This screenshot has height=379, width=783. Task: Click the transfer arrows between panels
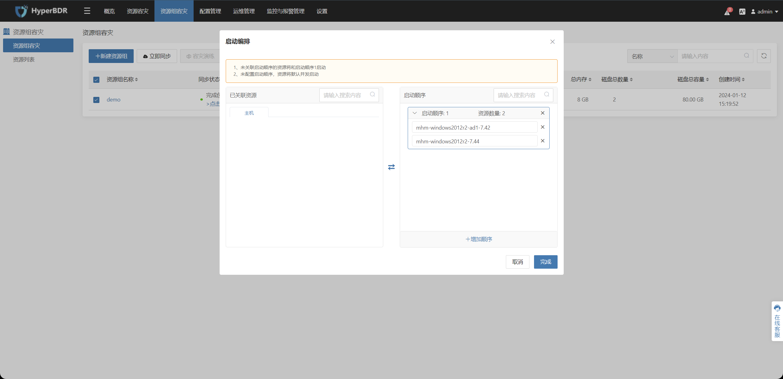(x=391, y=167)
